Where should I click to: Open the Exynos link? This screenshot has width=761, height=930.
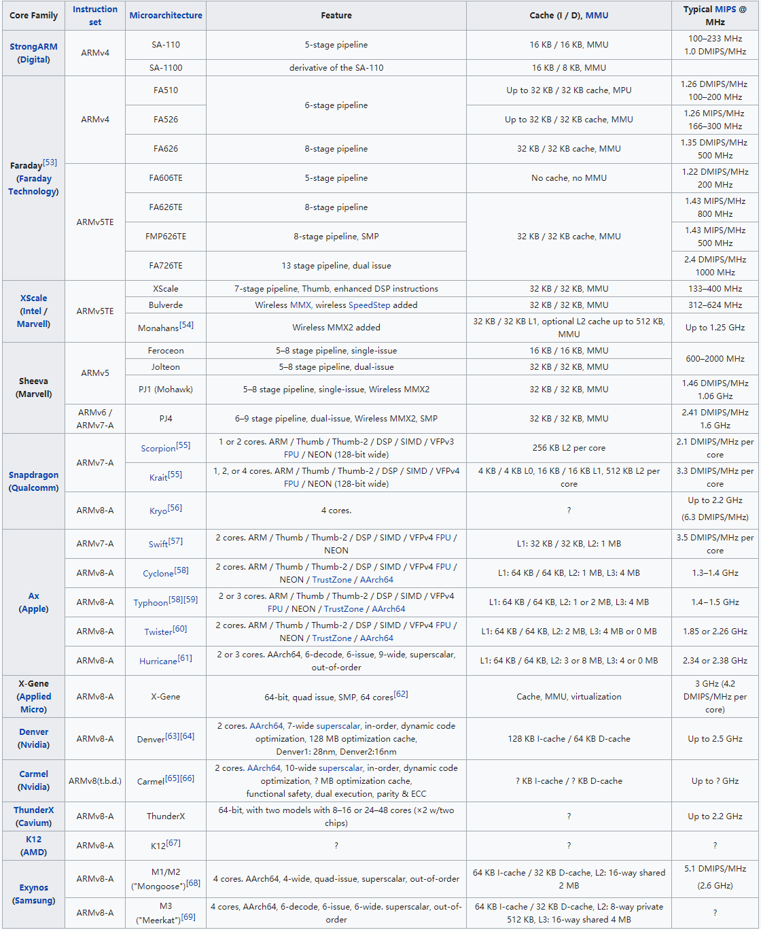pos(34,887)
